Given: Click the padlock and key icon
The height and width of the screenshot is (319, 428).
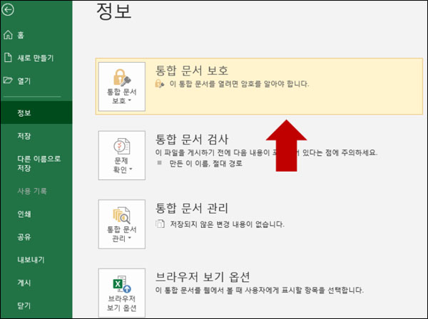Looking at the screenshot, I should pos(121,78).
